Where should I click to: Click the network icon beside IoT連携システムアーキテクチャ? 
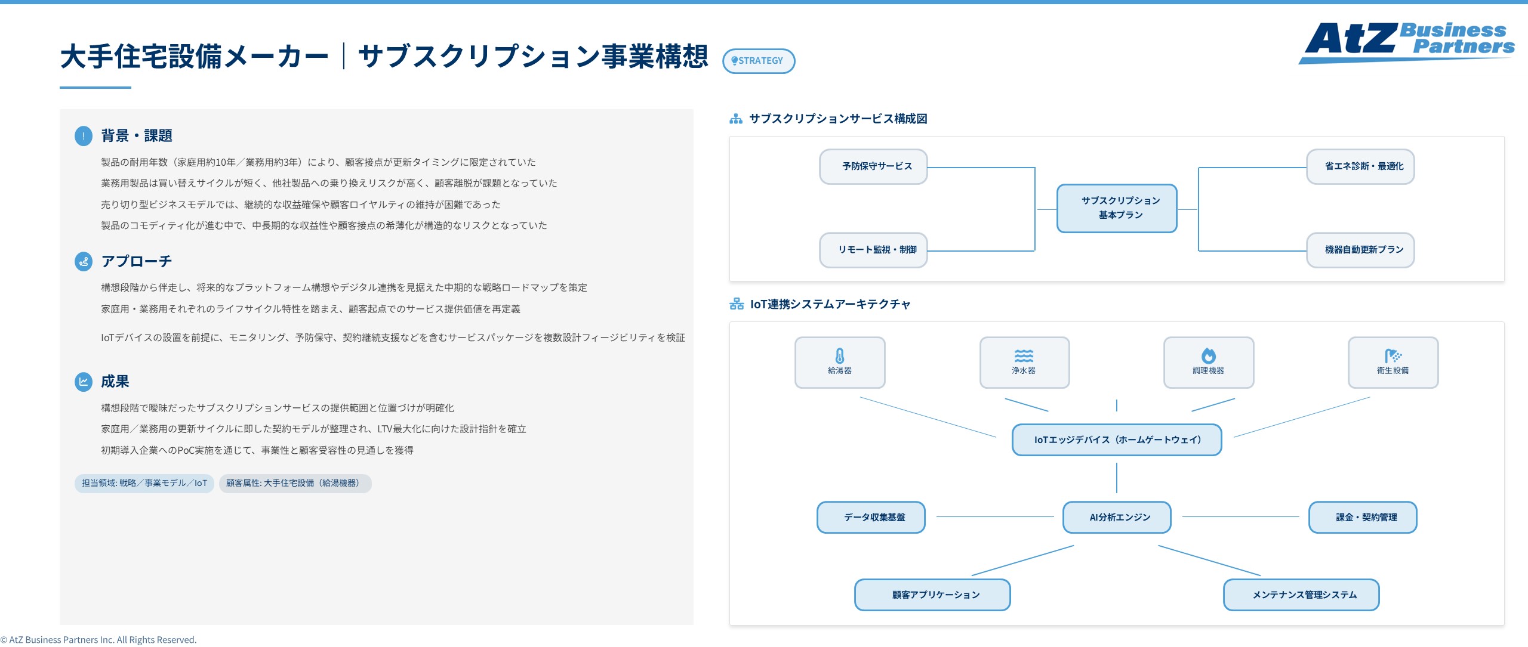[736, 304]
